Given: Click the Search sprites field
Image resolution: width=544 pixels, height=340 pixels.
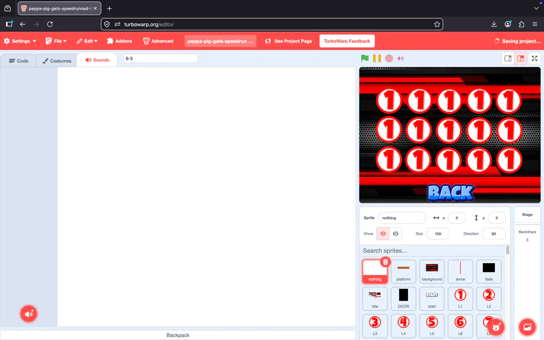Looking at the screenshot, I should (433, 251).
